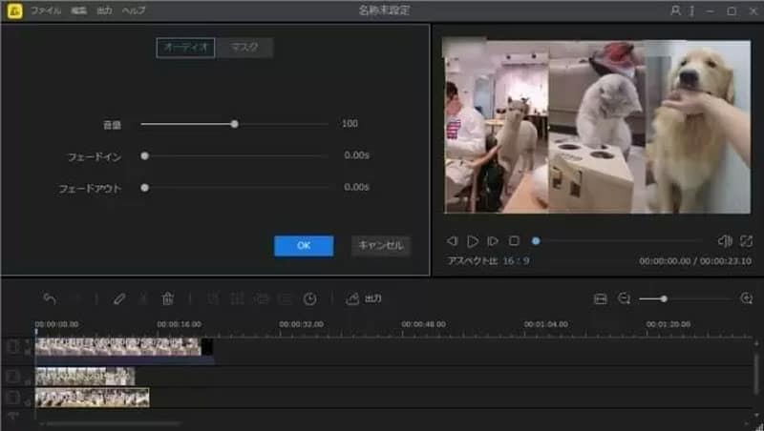This screenshot has height=431, width=764.
Task: Click the 00:01:20.00 ruler mark
Action: [668, 324]
